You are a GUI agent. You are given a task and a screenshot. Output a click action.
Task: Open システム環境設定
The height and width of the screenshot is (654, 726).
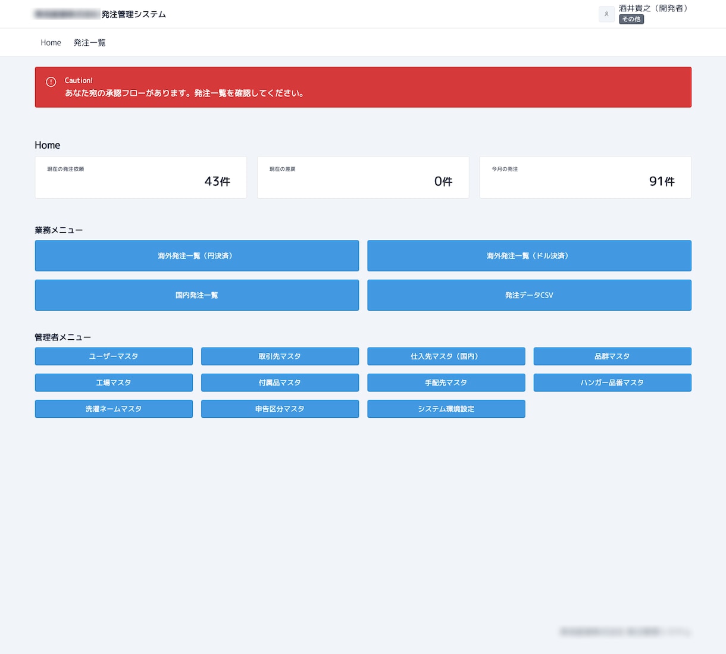(446, 409)
